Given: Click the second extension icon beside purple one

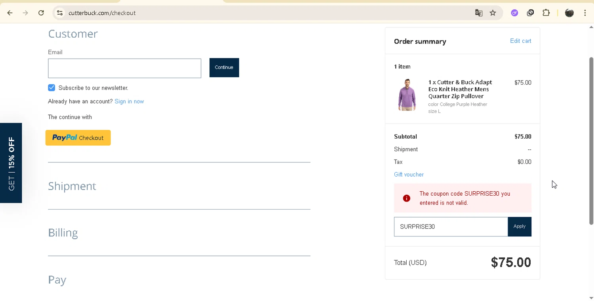Looking at the screenshot, I should click(x=530, y=13).
